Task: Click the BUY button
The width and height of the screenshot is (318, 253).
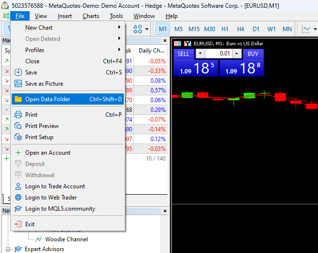Action: tap(253, 54)
